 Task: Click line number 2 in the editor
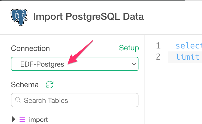[x=158, y=57]
